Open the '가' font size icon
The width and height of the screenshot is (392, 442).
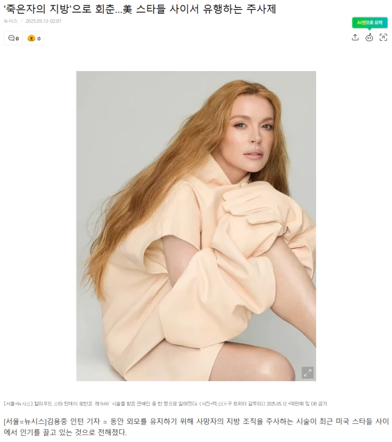(383, 37)
